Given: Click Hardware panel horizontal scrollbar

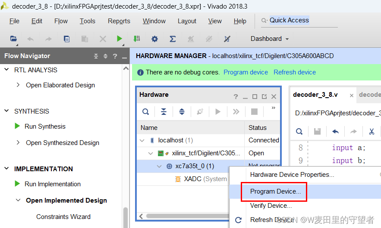Looking at the screenshot, I should point(187,216).
